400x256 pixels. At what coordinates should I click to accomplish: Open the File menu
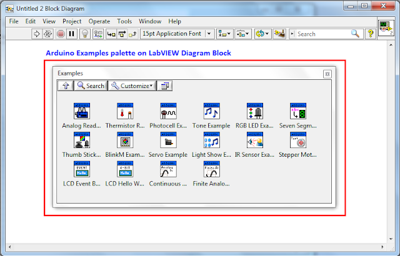point(14,21)
